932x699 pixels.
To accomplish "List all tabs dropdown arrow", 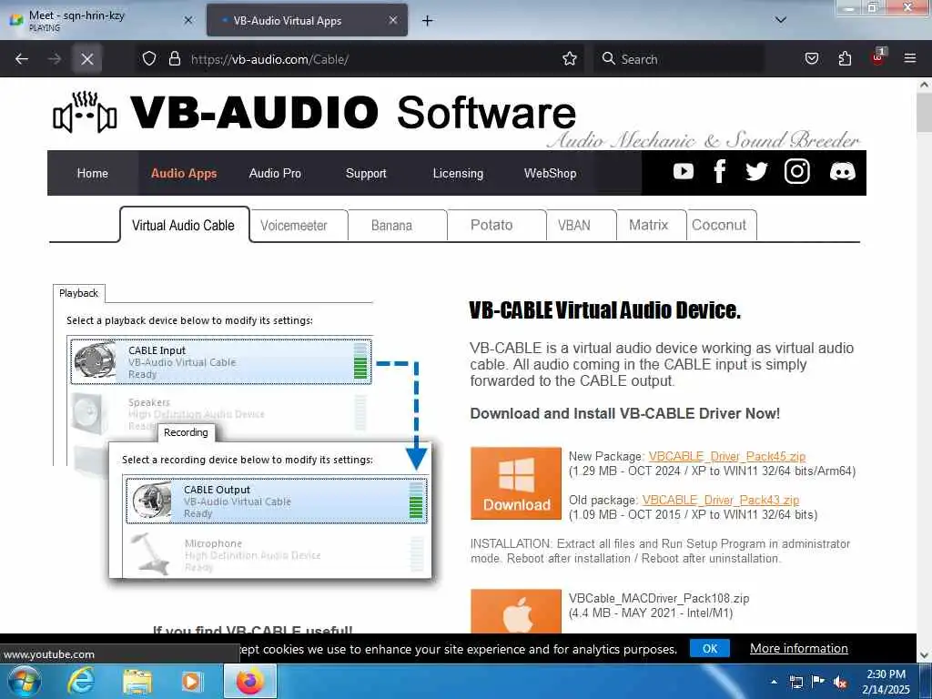I will [x=780, y=20].
